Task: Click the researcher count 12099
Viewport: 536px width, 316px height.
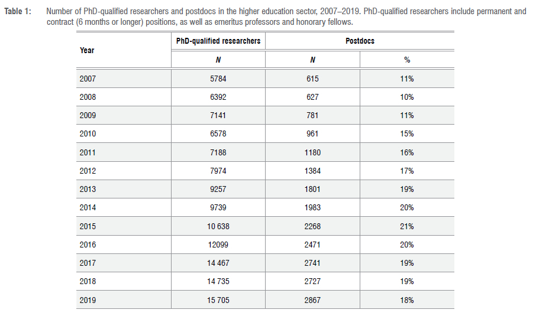Action: [x=218, y=245]
